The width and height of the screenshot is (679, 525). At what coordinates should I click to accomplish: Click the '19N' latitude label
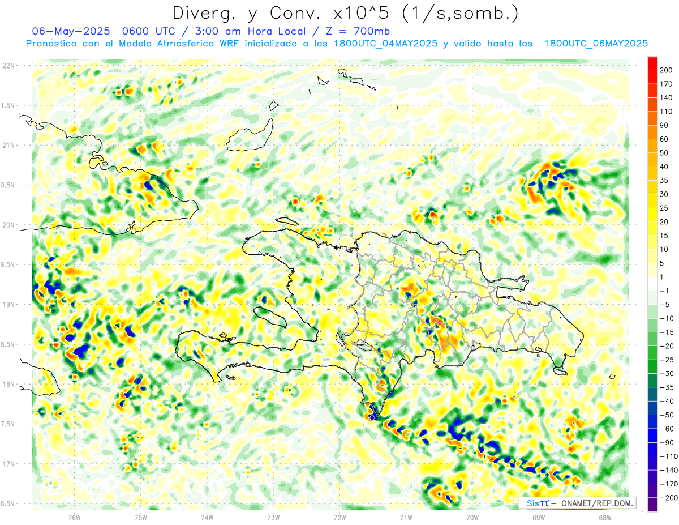pyautogui.click(x=8, y=304)
